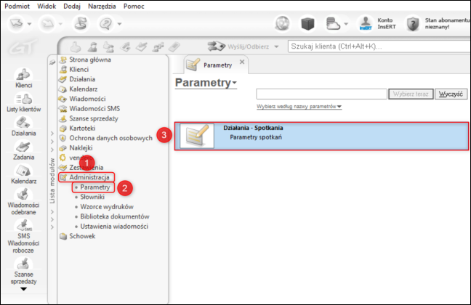Open the Widok menu
The width and height of the screenshot is (471, 305).
pyautogui.click(x=47, y=7)
